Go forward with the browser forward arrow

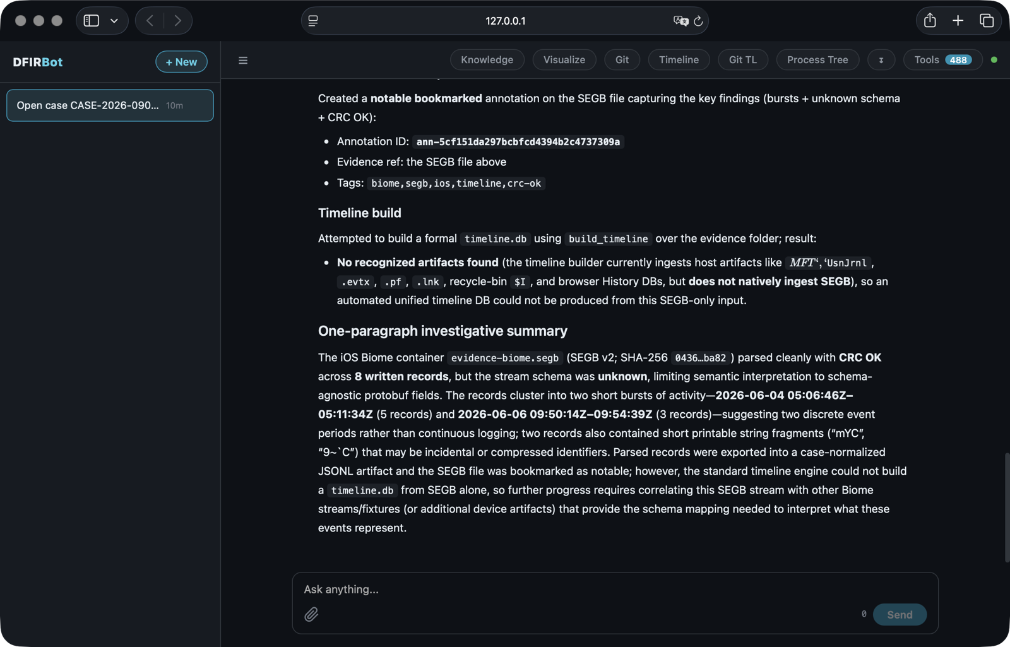[178, 21]
